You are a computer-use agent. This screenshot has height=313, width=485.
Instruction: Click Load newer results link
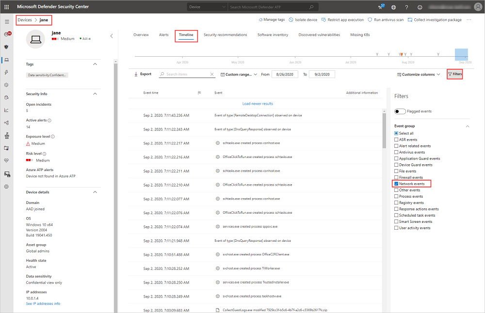click(258, 104)
